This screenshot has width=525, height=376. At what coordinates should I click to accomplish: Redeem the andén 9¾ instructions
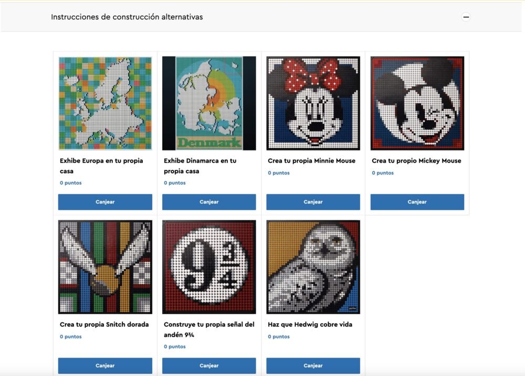coord(209,366)
